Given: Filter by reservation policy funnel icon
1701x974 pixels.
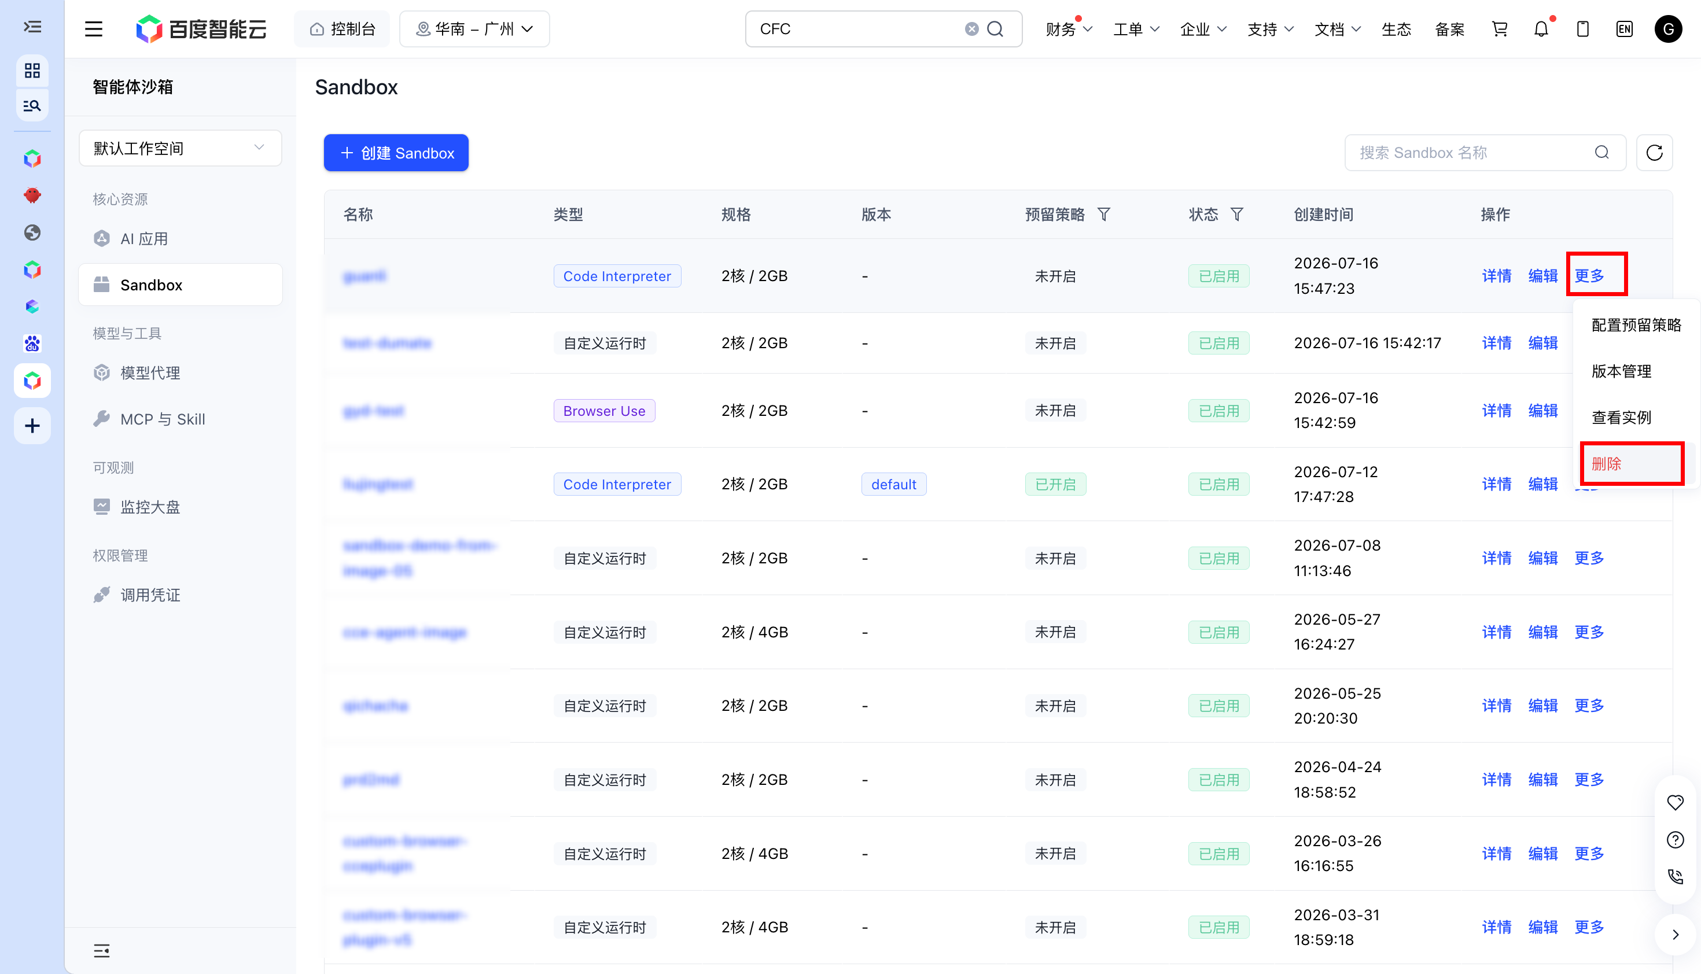Looking at the screenshot, I should (1103, 214).
